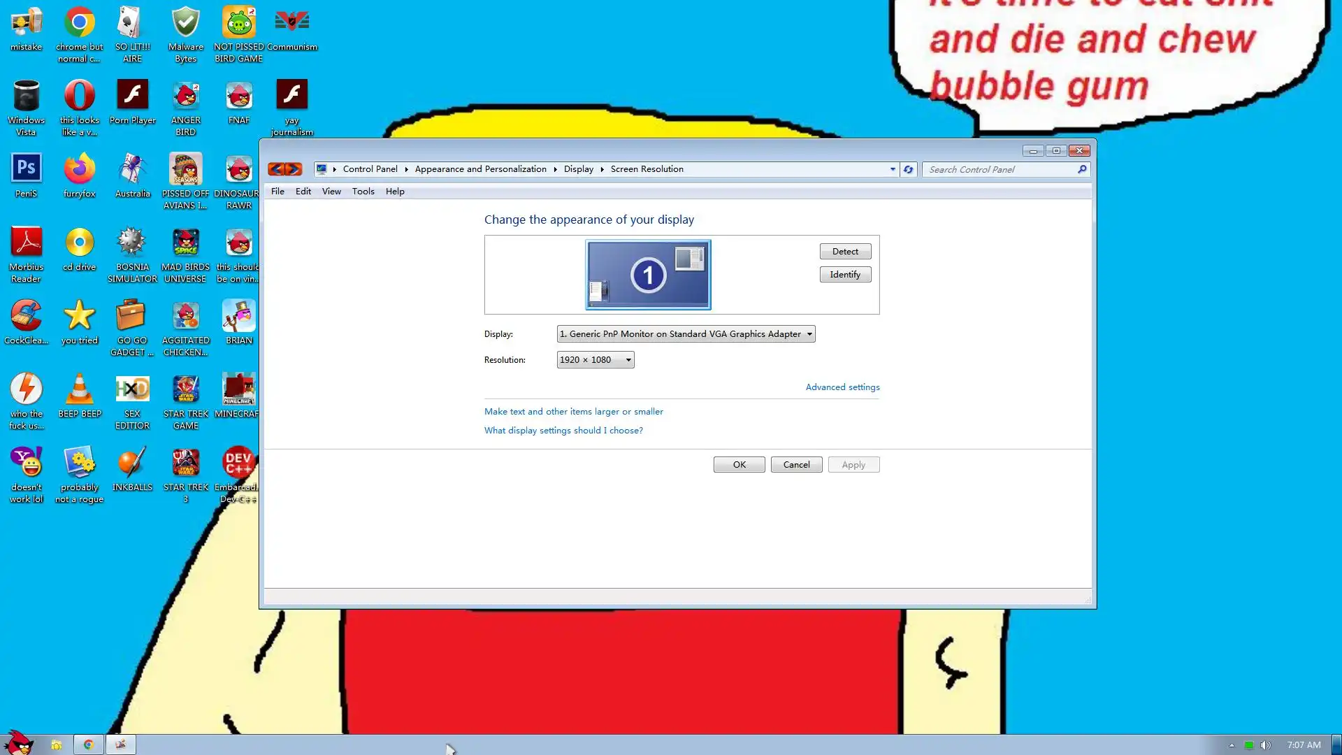Image resolution: width=1342 pixels, height=755 pixels.
Task: Open the Malware Bytes desktop icon
Action: 186,22
